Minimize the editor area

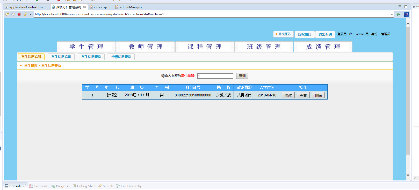click(x=400, y=6)
